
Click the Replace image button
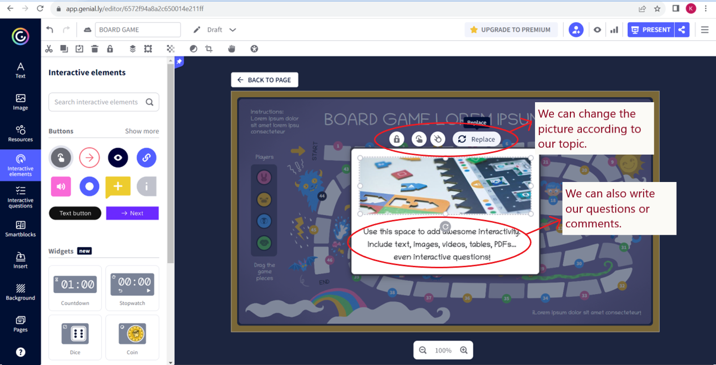477,139
